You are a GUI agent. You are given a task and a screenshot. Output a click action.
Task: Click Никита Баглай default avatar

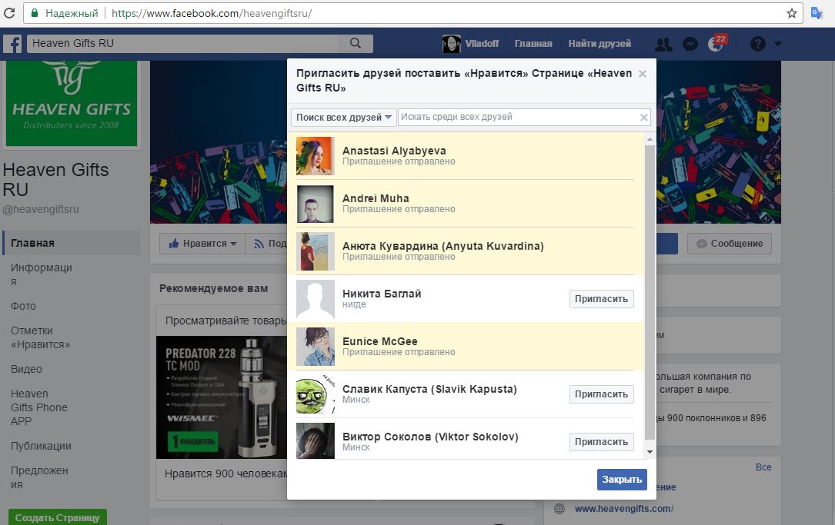(x=316, y=299)
